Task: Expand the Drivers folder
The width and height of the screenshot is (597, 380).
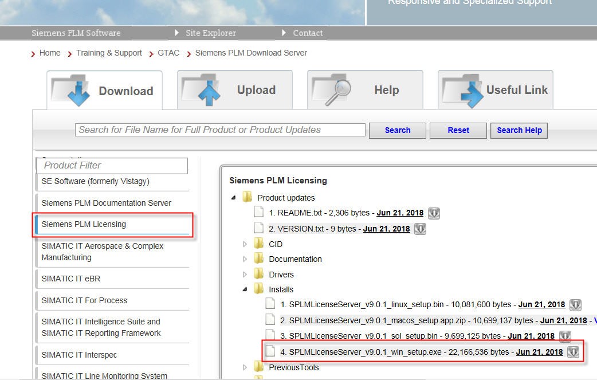Action: [x=243, y=274]
